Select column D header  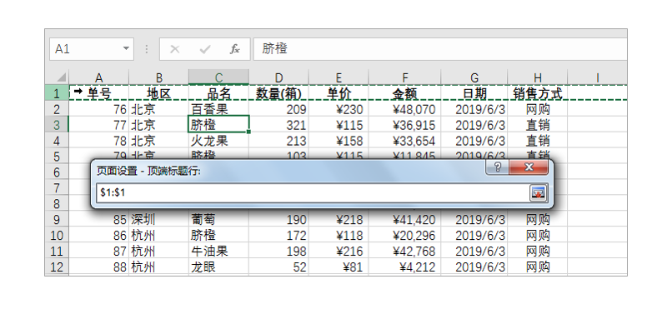tap(278, 77)
